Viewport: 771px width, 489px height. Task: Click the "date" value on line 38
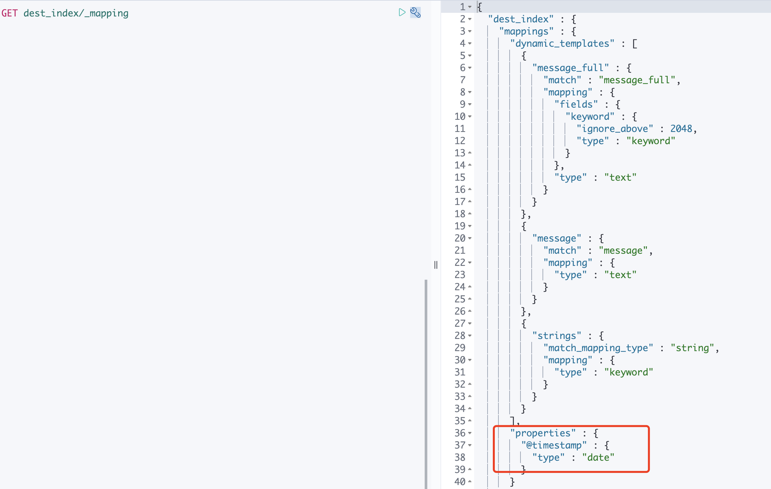point(598,457)
